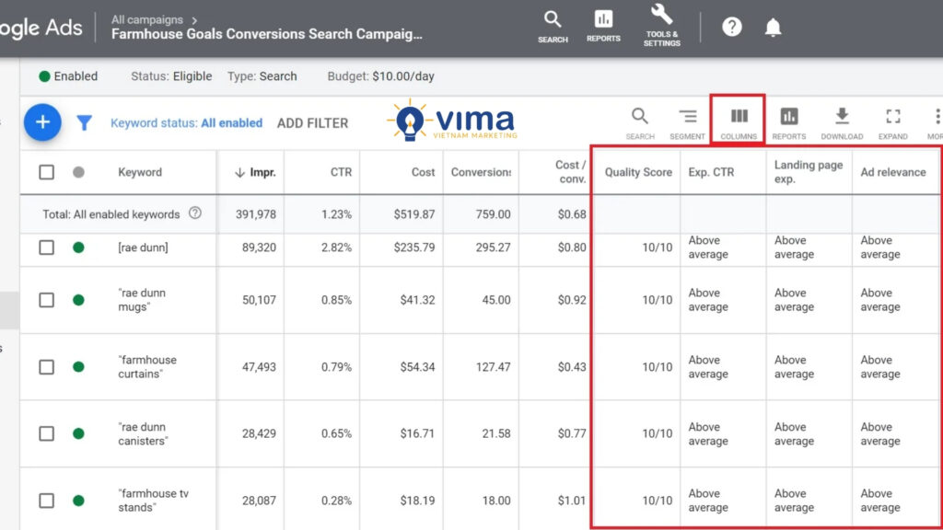
Task: Click green status dot for "rae dunn mugs"
Action: (78, 300)
